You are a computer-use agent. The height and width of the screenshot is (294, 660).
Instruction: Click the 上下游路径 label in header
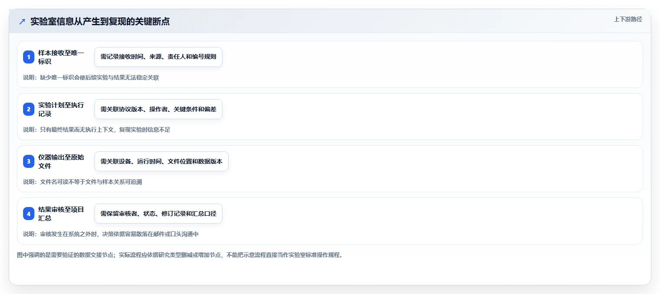628,19
